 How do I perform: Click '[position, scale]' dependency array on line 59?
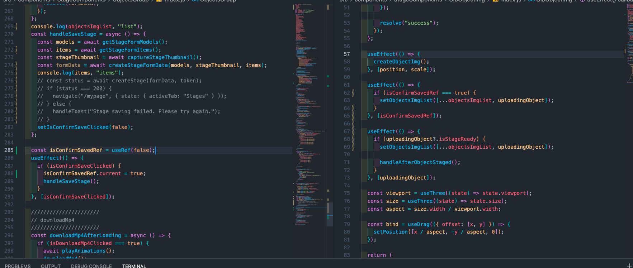(403, 70)
